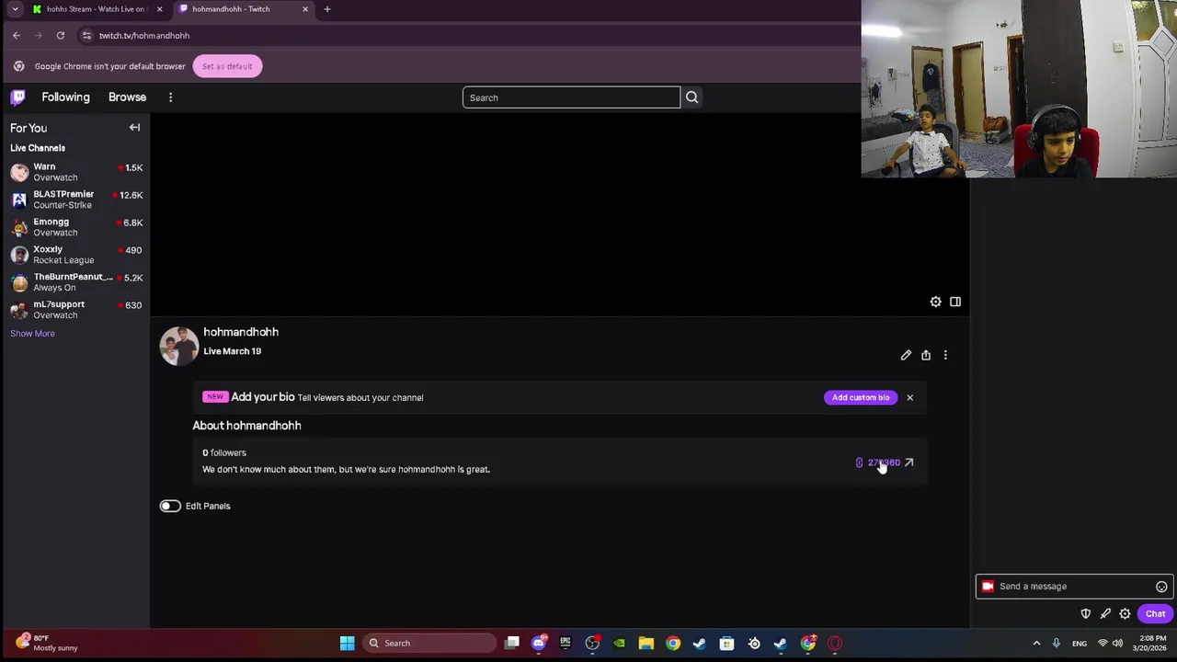Click Add custom bio button
This screenshot has height=662, width=1177.
tap(861, 397)
